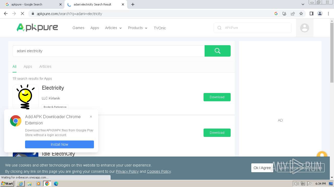Open a new browser tab

133,4
